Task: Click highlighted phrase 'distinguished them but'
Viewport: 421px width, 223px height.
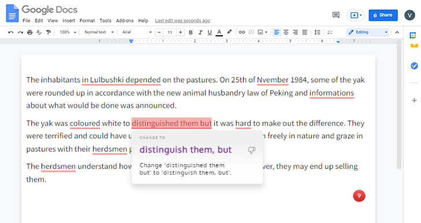Action: coord(172,123)
